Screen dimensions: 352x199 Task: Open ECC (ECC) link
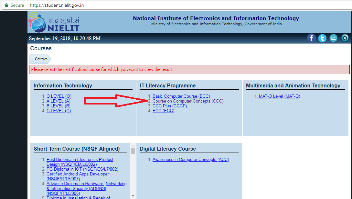tap(163, 111)
